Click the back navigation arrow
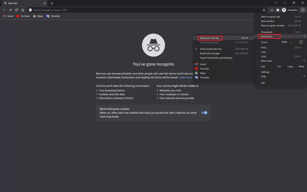The height and width of the screenshot is (192, 307). coord(4,10)
